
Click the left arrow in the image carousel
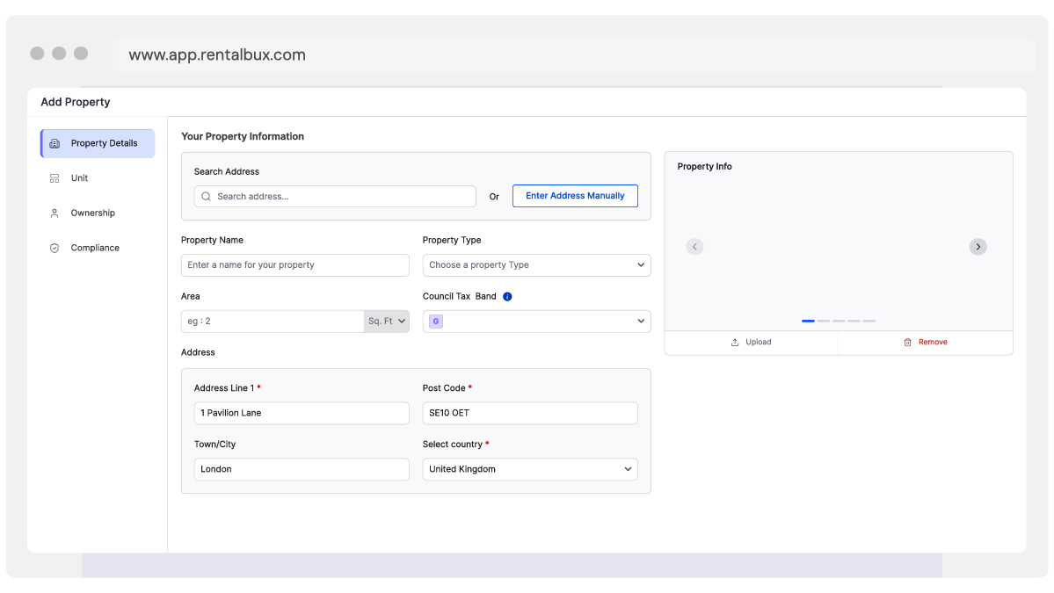[x=694, y=247]
